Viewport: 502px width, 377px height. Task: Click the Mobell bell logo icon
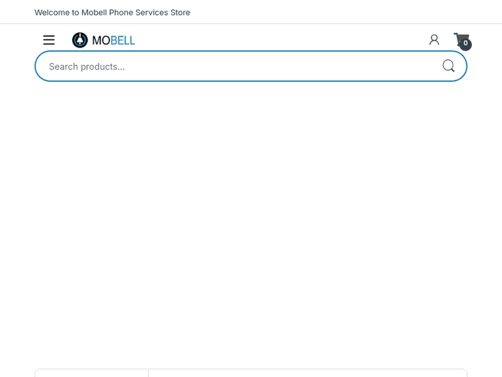point(80,40)
